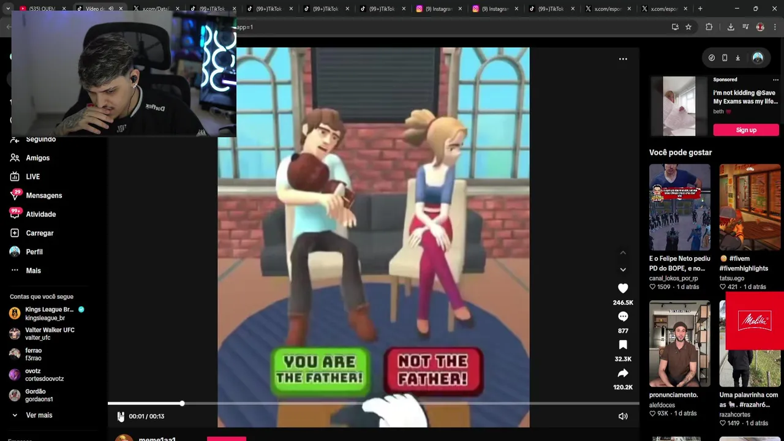
Task: Click the Sign up button in the sponsored ad
Action: pyautogui.click(x=746, y=130)
